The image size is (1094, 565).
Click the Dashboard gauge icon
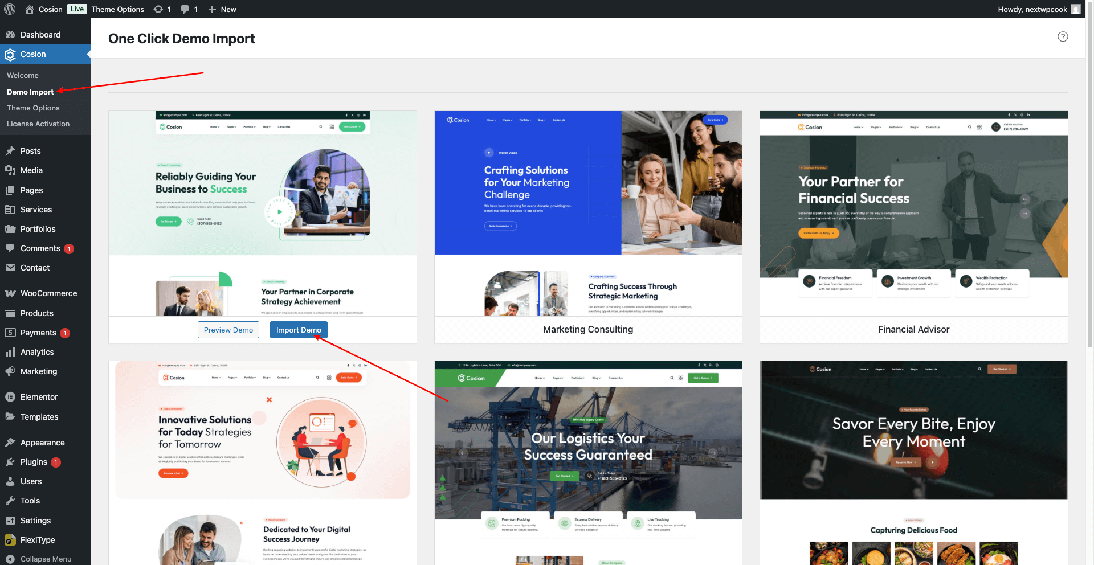pos(10,35)
